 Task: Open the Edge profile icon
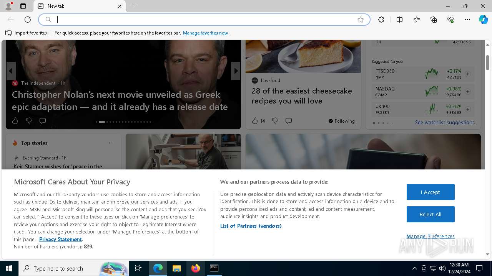pyautogui.click(x=8, y=6)
